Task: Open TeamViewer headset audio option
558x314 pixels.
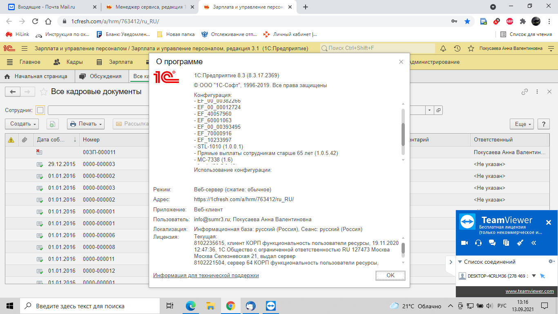Action: point(478,243)
